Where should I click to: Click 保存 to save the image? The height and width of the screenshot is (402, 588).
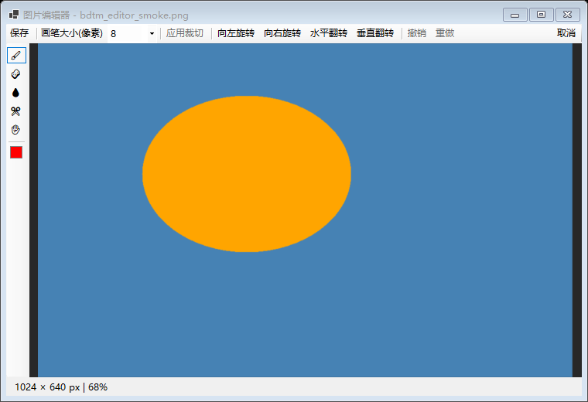(19, 33)
